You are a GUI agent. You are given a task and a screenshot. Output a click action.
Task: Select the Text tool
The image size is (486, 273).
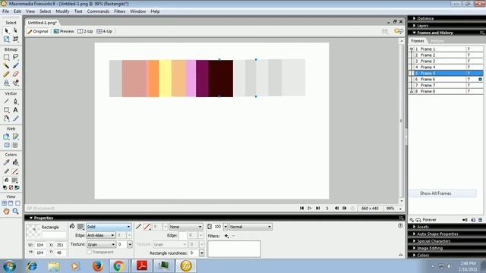coord(15,110)
